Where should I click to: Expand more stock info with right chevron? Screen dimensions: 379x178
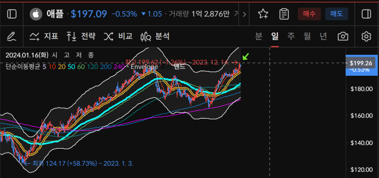point(244,14)
